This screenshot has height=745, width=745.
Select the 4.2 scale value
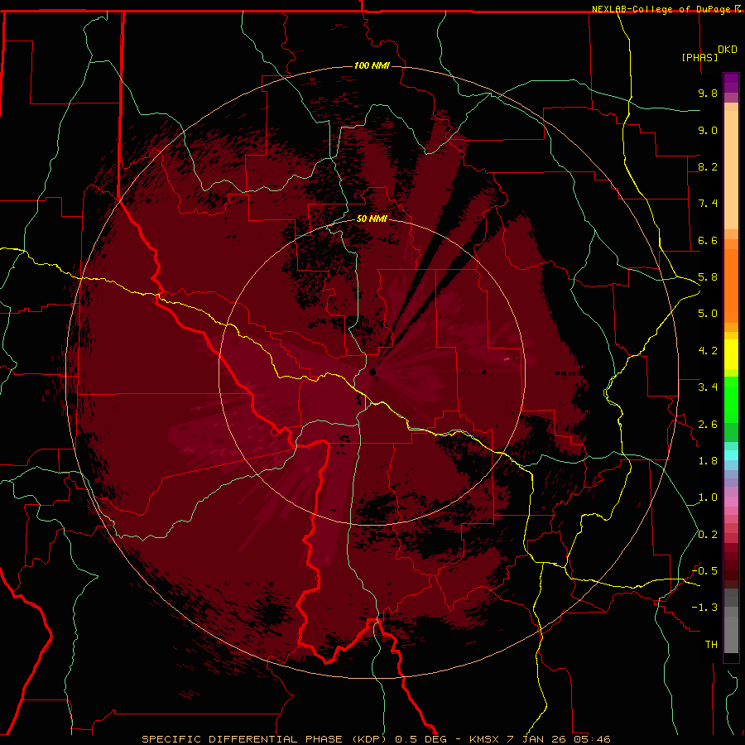coord(708,351)
